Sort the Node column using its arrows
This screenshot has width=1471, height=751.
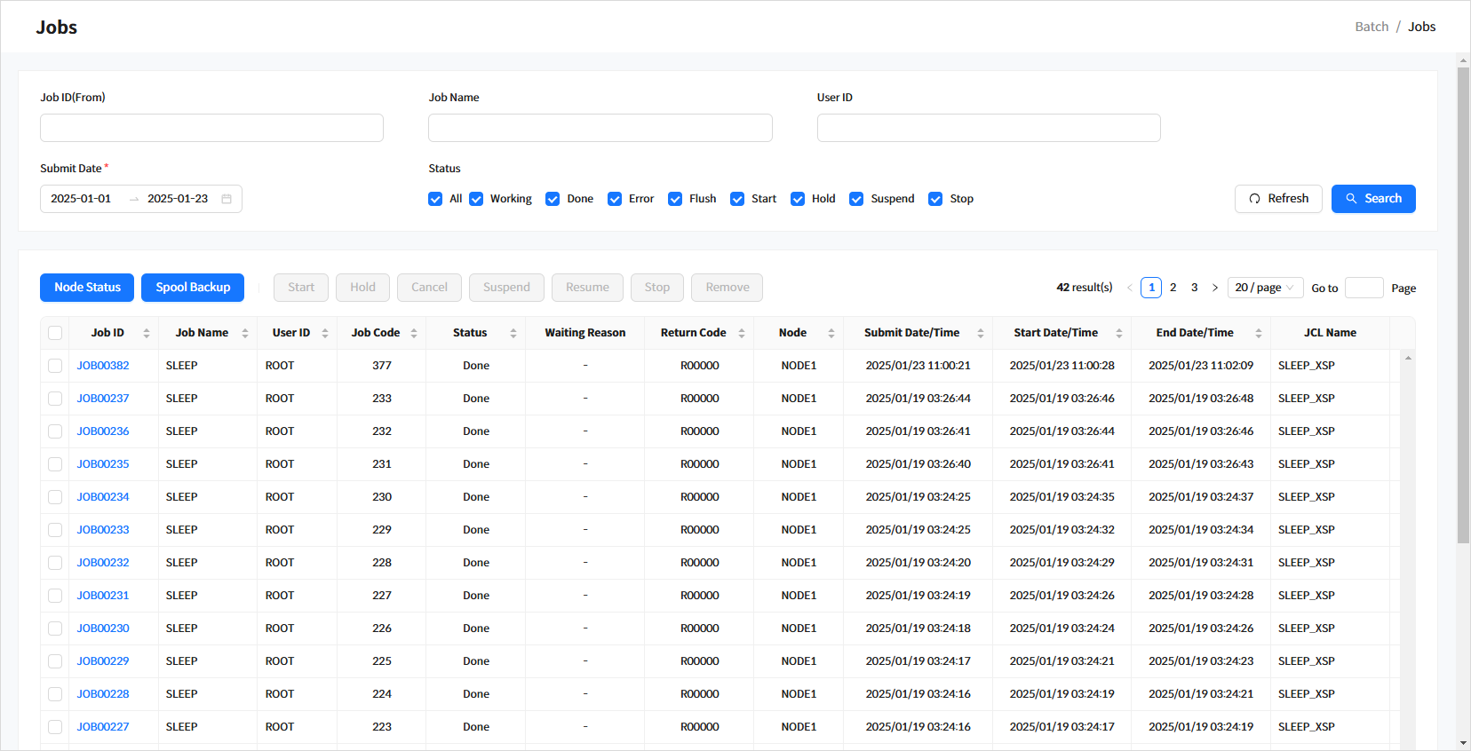831,333
